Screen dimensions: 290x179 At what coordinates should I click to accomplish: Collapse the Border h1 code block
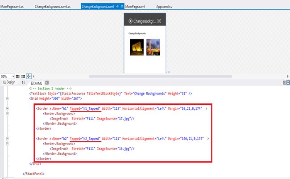point(8,108)
